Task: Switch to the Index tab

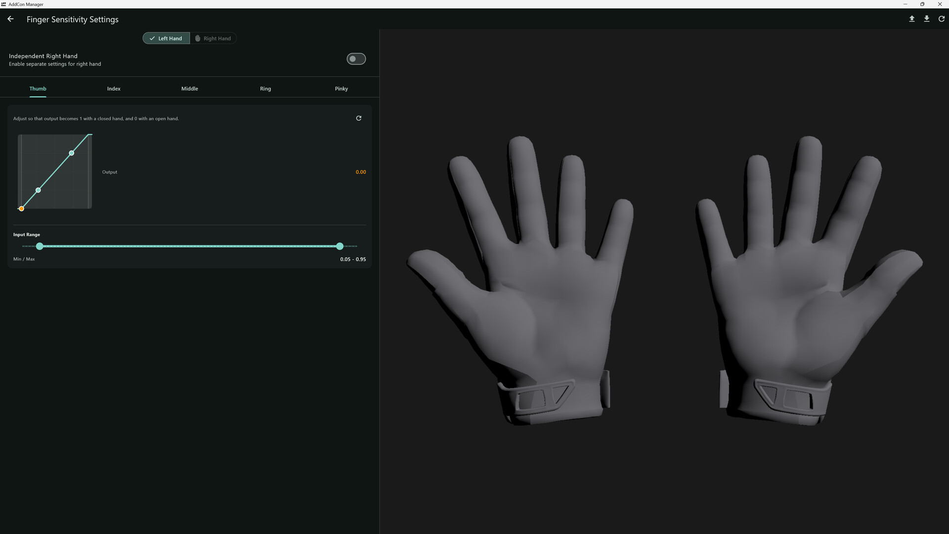Action: tap(114, 89)
